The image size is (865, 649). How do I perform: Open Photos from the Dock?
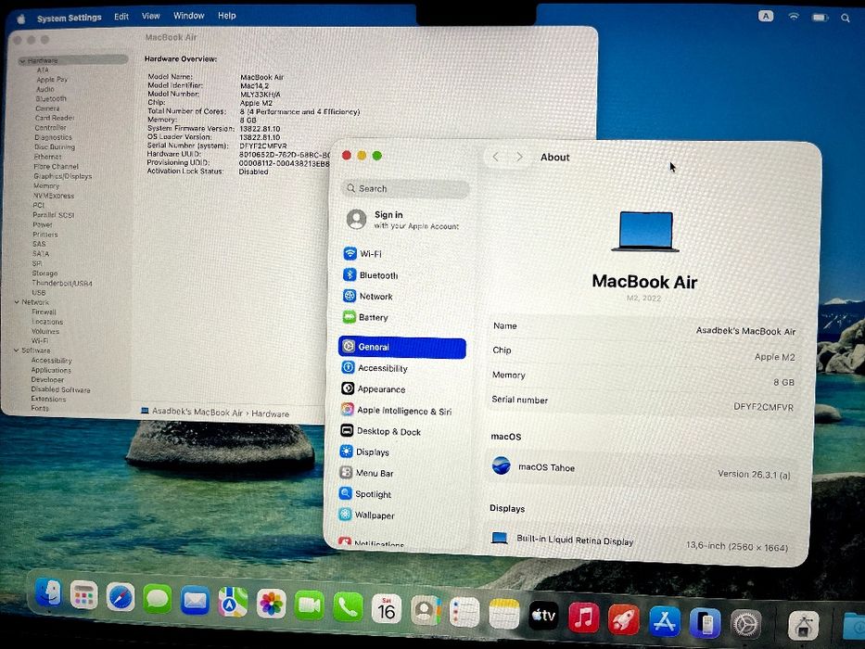(271, 604)
